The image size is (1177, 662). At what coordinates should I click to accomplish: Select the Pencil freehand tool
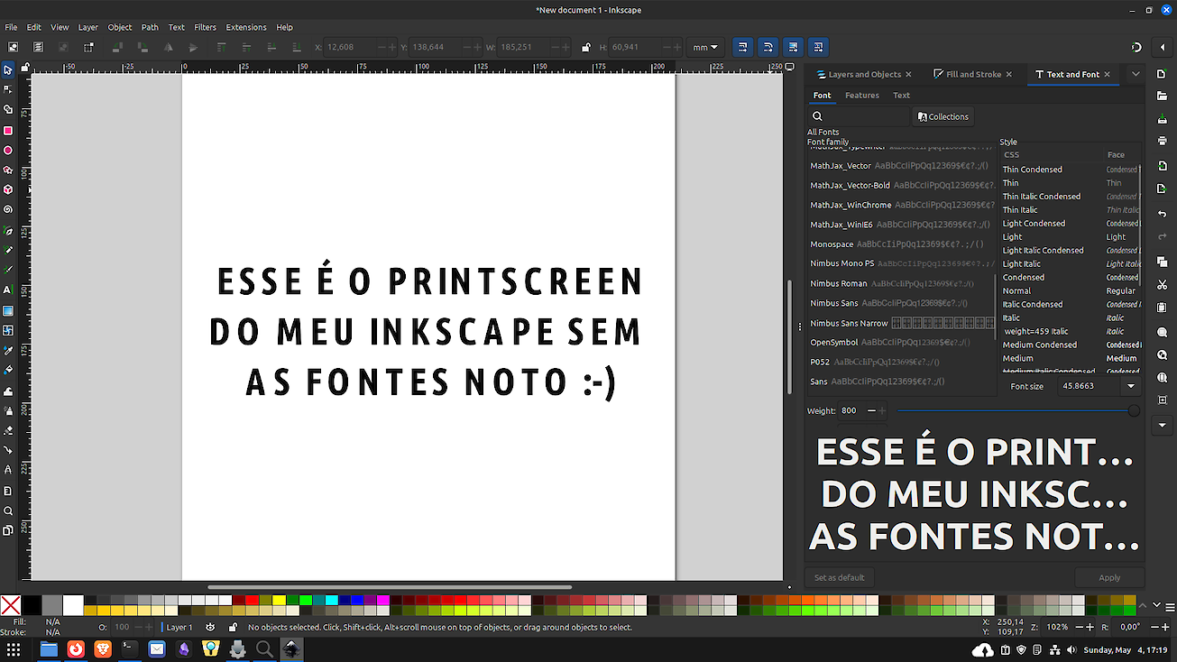click(x=8, y=250)
